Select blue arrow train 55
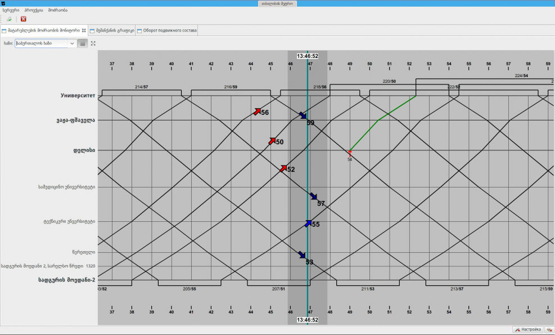Image resolution: width=555 pixels, height=335 pixels. pos(308,224)
